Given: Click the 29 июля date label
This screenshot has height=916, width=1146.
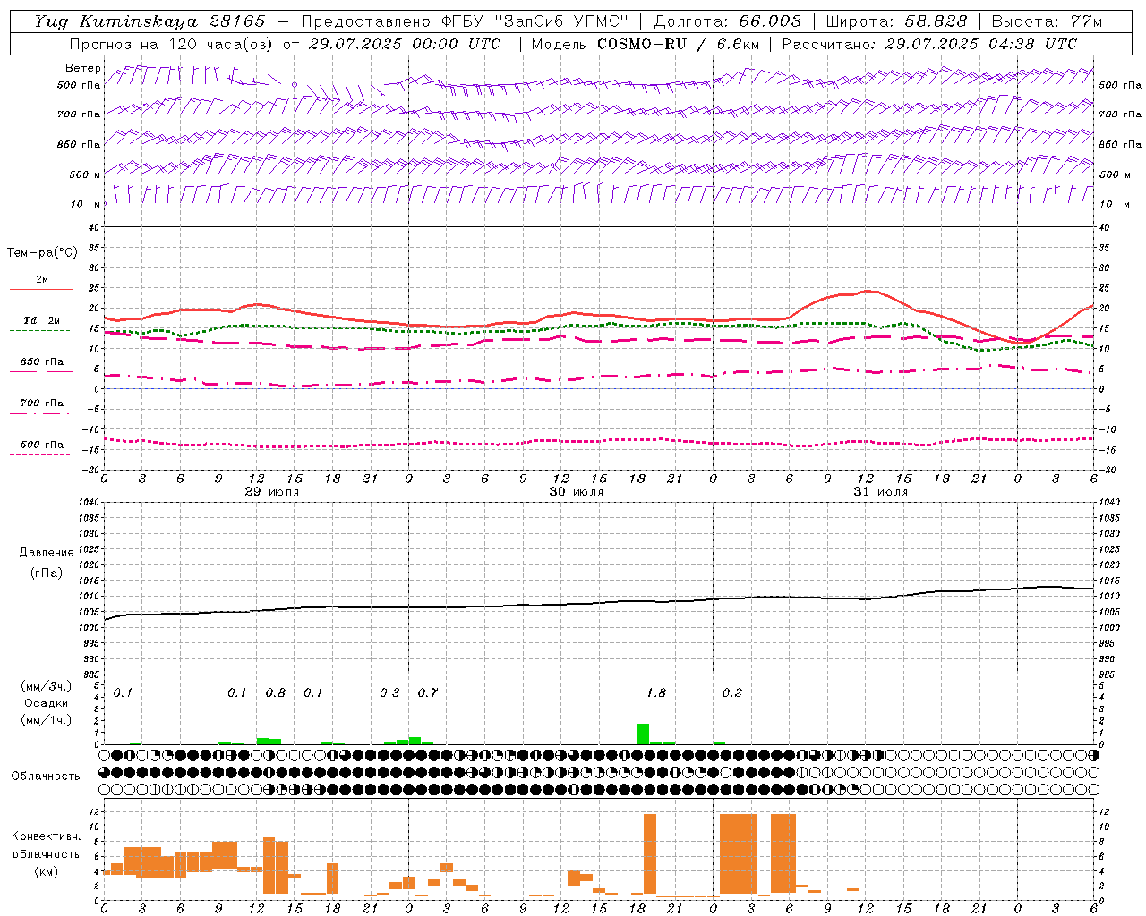Looking at the screenshot, I should coord(272,492).
